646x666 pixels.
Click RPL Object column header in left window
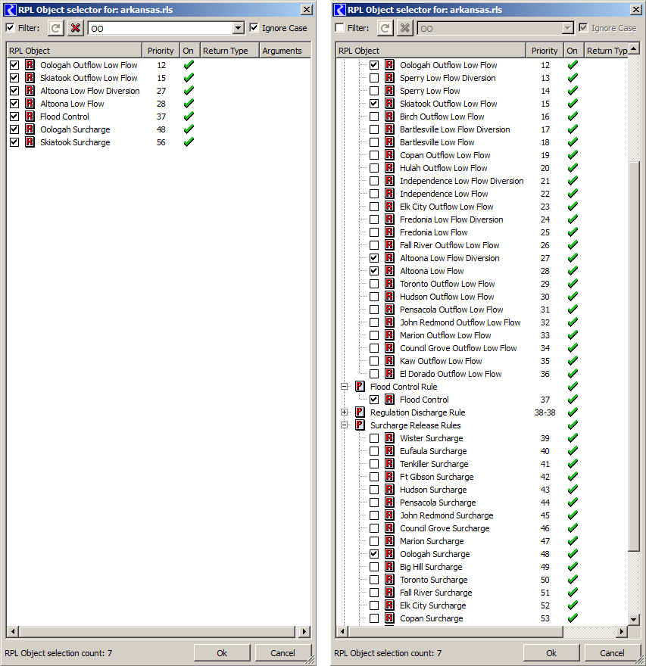tap(74, 51)
